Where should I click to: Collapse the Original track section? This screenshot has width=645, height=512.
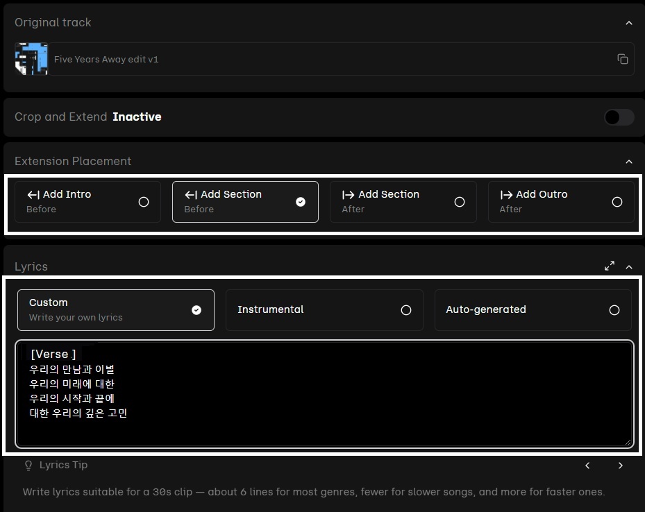click(x=629, y=23)
